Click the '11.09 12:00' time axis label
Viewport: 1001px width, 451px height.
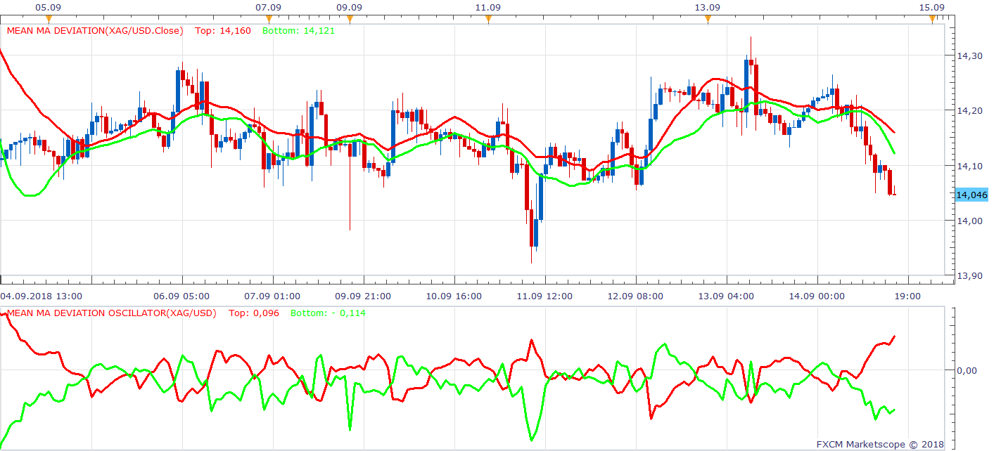[x=545, y=296]
